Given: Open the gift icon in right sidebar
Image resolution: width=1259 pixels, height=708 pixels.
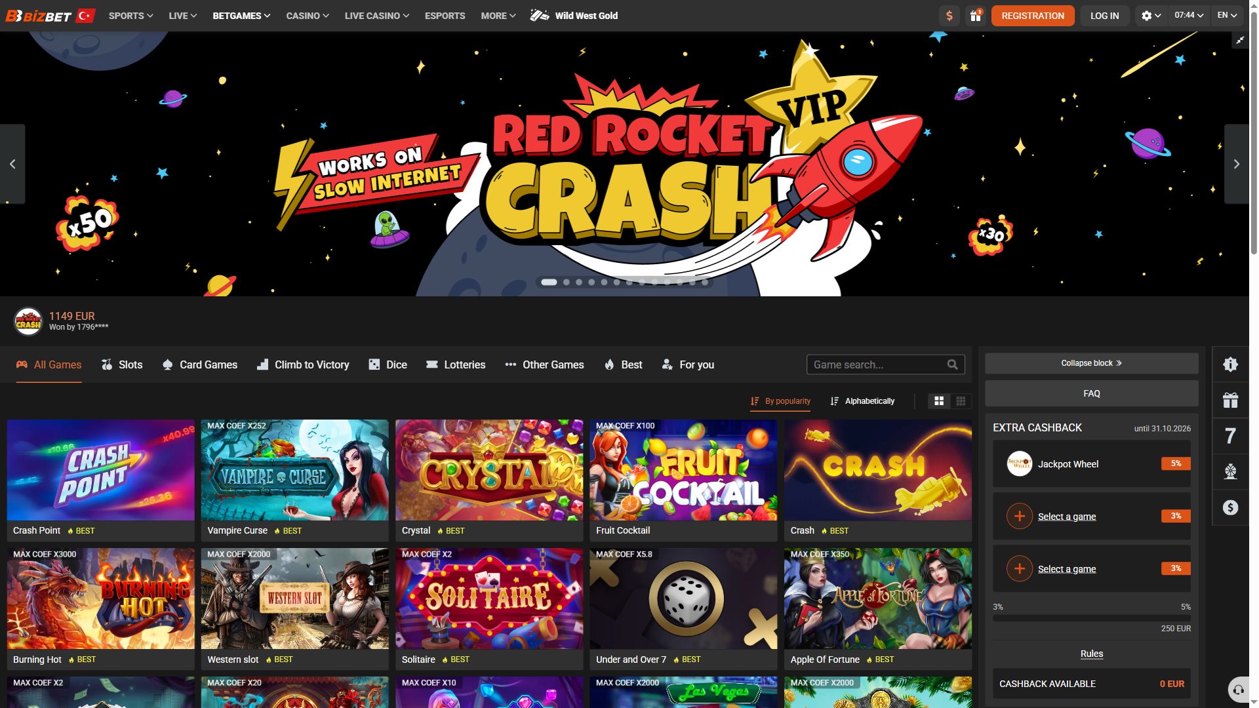Looking at the screenshot, I should 1230,400.
